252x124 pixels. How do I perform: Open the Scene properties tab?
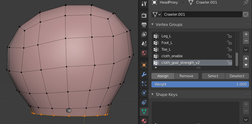144,43
